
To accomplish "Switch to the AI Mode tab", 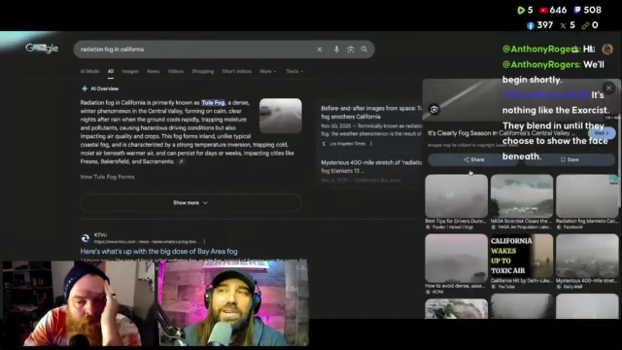I will (x=90, y=71).
